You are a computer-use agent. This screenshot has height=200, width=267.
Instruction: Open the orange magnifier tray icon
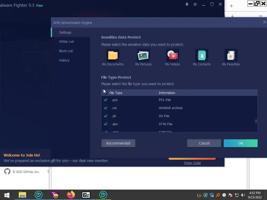tap(218, 195)
